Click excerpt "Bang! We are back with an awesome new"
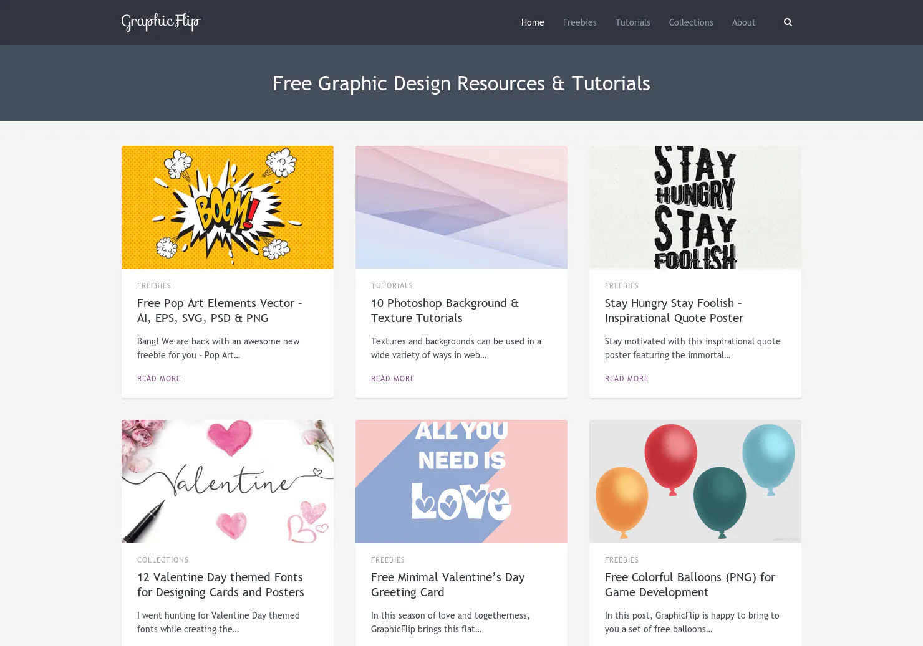This screenshot has height=646, width=923. pyautogui.click(x=218, y=341)
